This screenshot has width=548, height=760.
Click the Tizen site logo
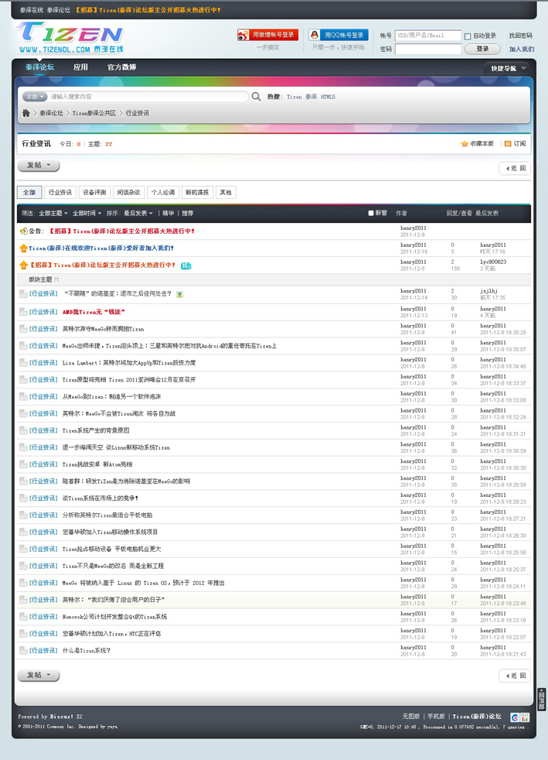[71, 38]
